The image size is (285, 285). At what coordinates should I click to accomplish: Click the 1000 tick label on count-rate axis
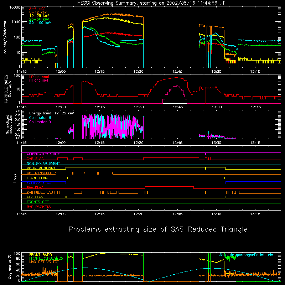[16, 22]
